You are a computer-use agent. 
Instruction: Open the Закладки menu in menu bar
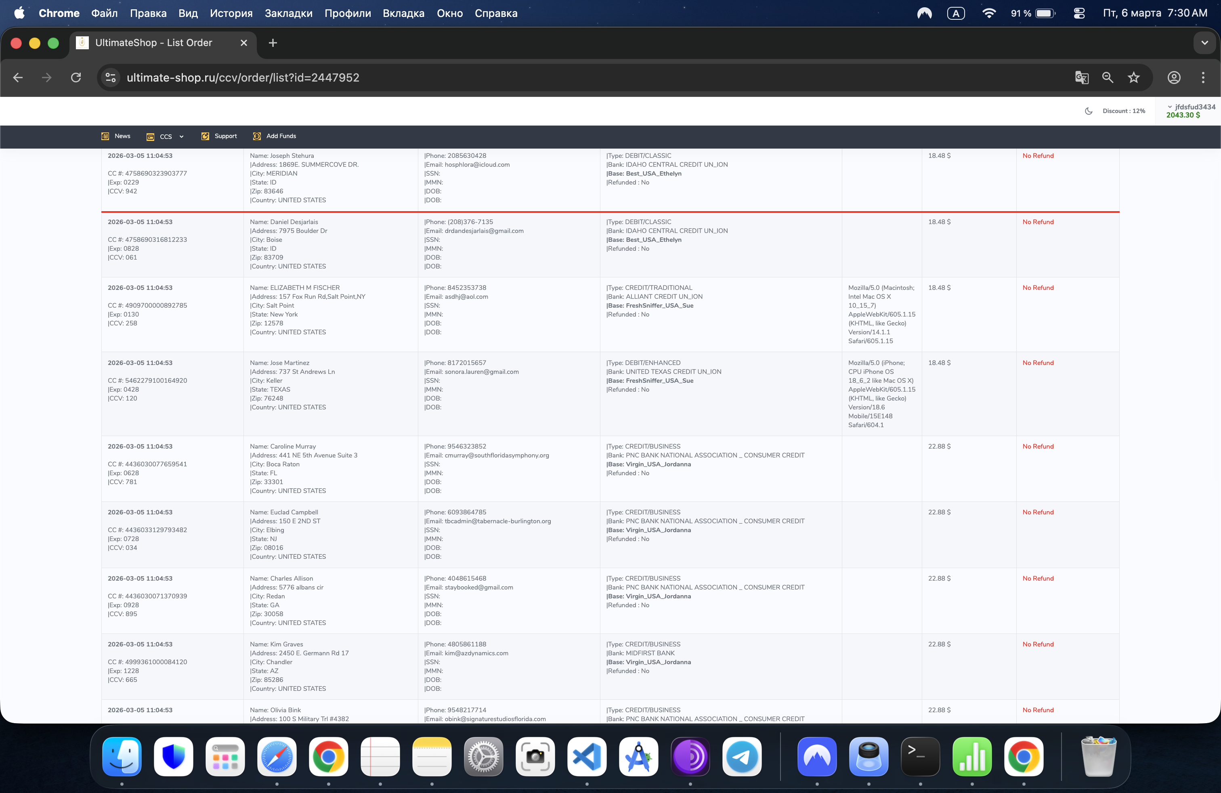coord(288,13)
